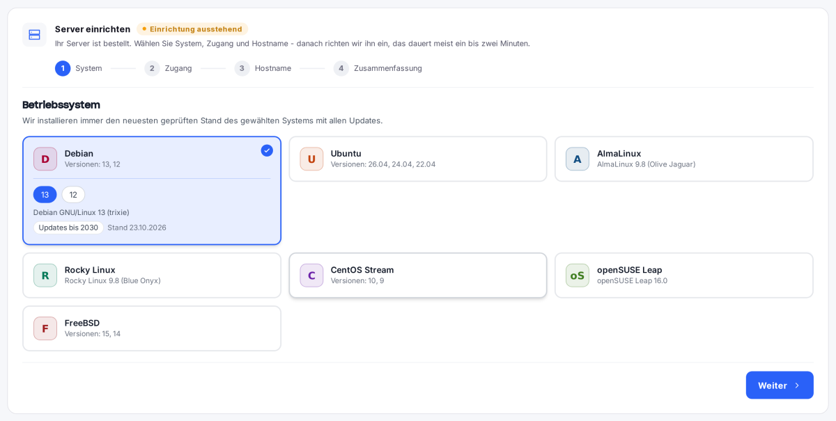The width and height of the screenshot is (836, 421).
Task: Click the CentOS Stream C logo icon
Action: (311, 275)
